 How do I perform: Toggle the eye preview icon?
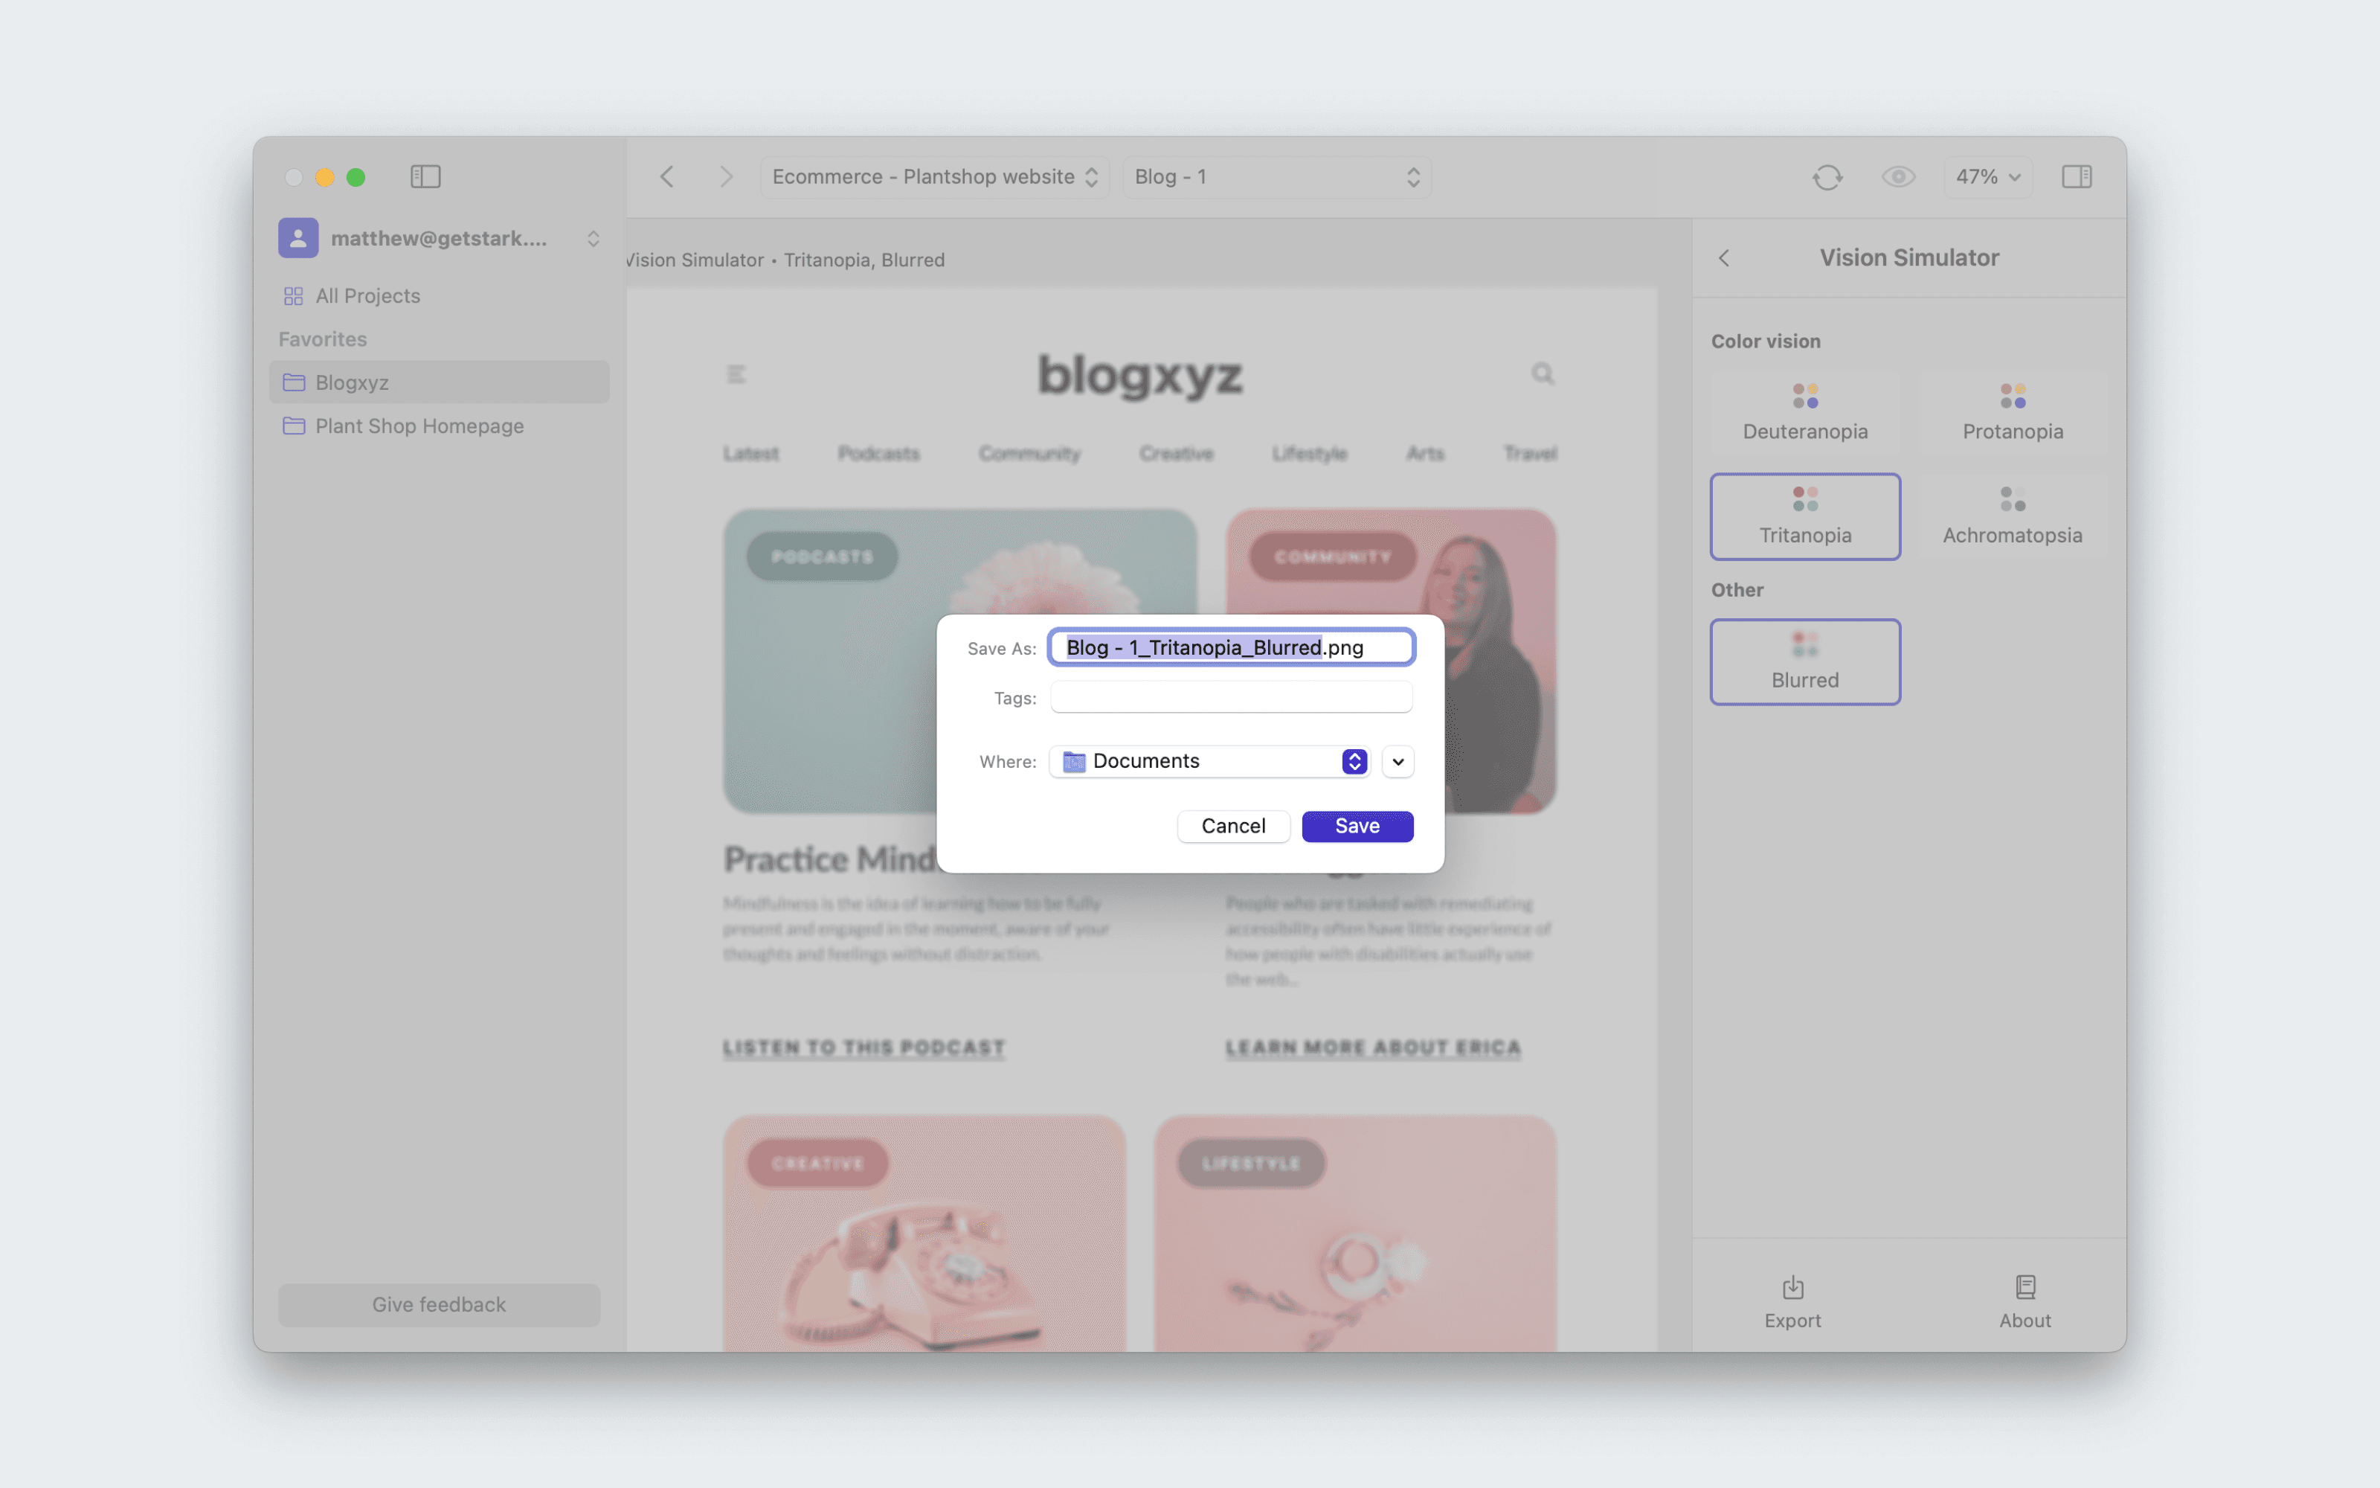[x=1898, y=177]
